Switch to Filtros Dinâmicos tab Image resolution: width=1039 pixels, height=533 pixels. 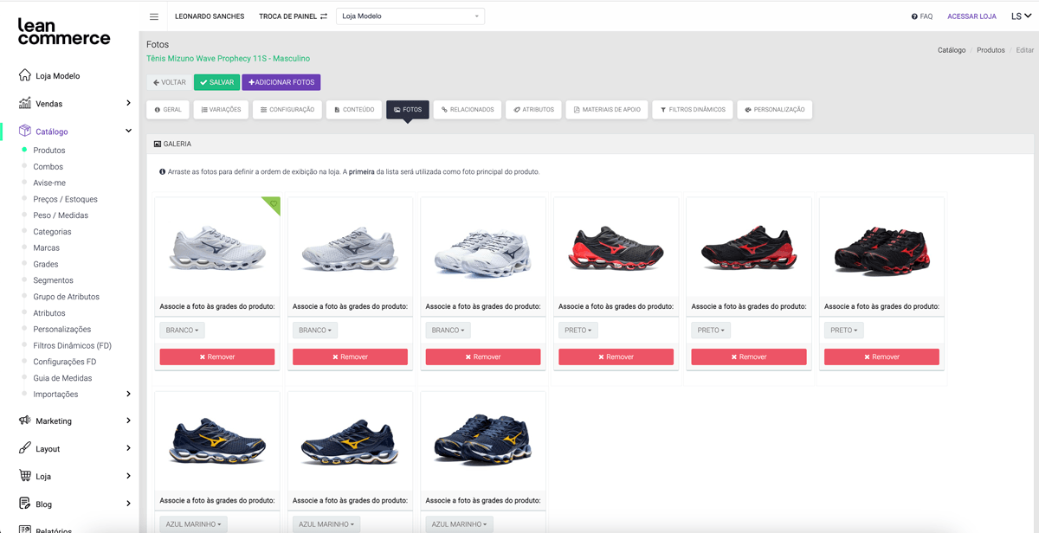coord(693,110)
